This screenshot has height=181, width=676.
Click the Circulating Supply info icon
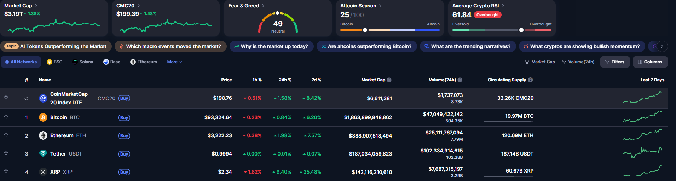(530, 80)
